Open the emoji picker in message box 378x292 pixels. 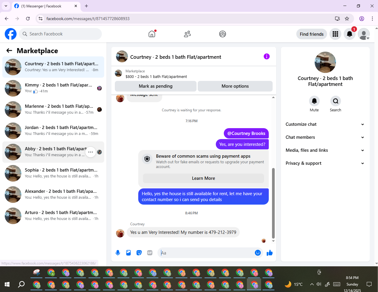258,253
